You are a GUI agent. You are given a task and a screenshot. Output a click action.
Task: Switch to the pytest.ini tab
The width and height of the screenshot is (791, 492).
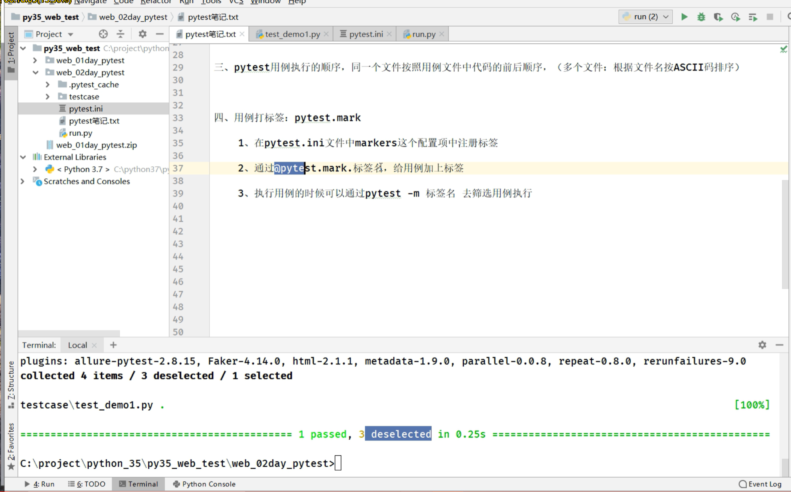[x=365, y=34]
